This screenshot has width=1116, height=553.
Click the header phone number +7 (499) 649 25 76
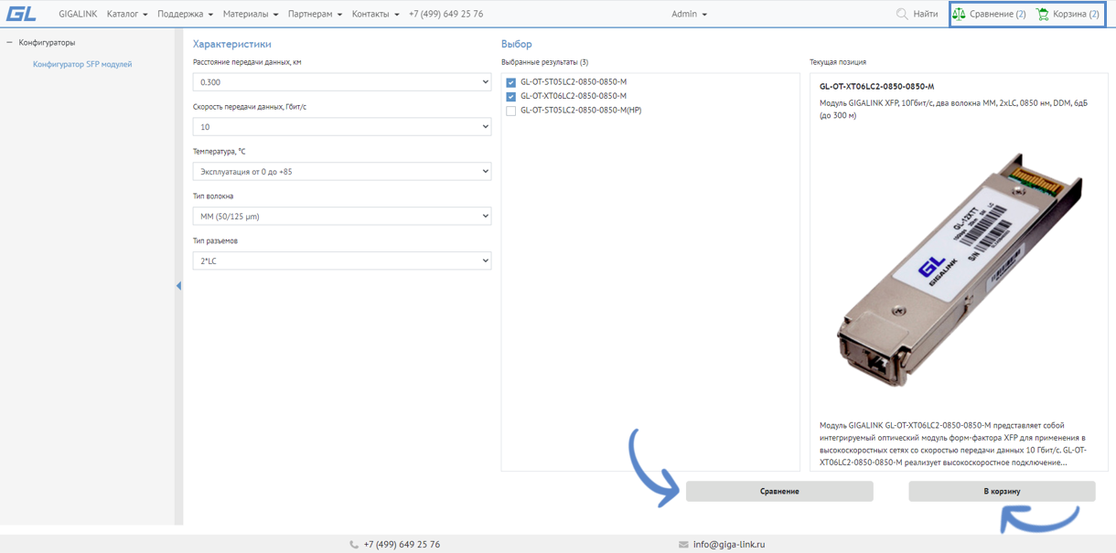pyautogui.click(x=446, y=14)
